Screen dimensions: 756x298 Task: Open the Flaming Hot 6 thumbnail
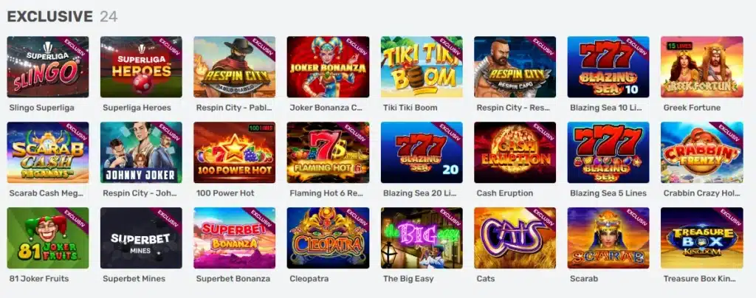click(328, 153)
